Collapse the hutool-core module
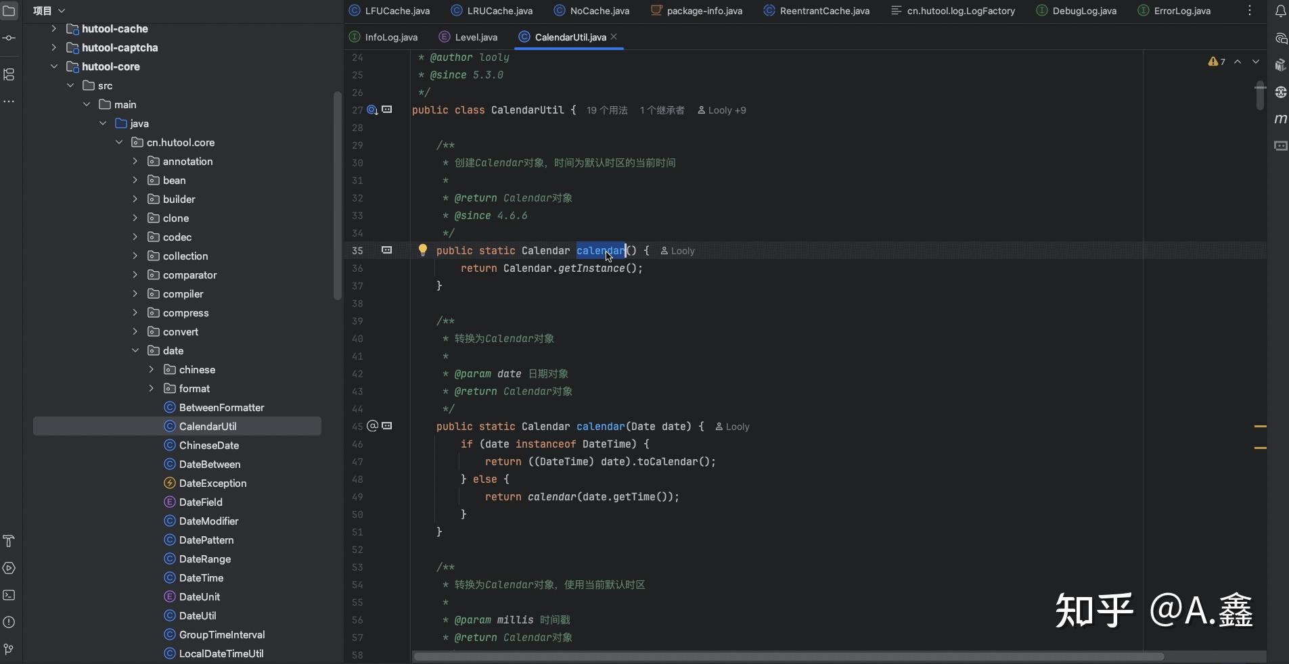Viewport: 1289px width, 664px height. 54,66
